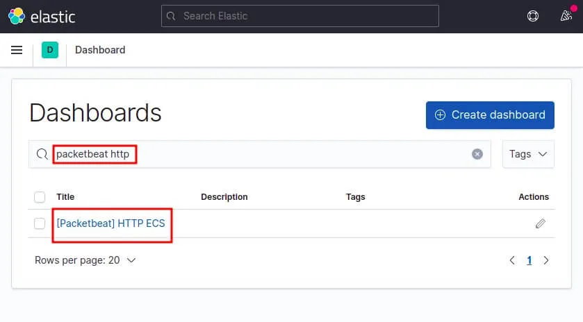Viewport: 583px width, 322px height.
Task: Click the Elastic logo
Action: point(42,17)
